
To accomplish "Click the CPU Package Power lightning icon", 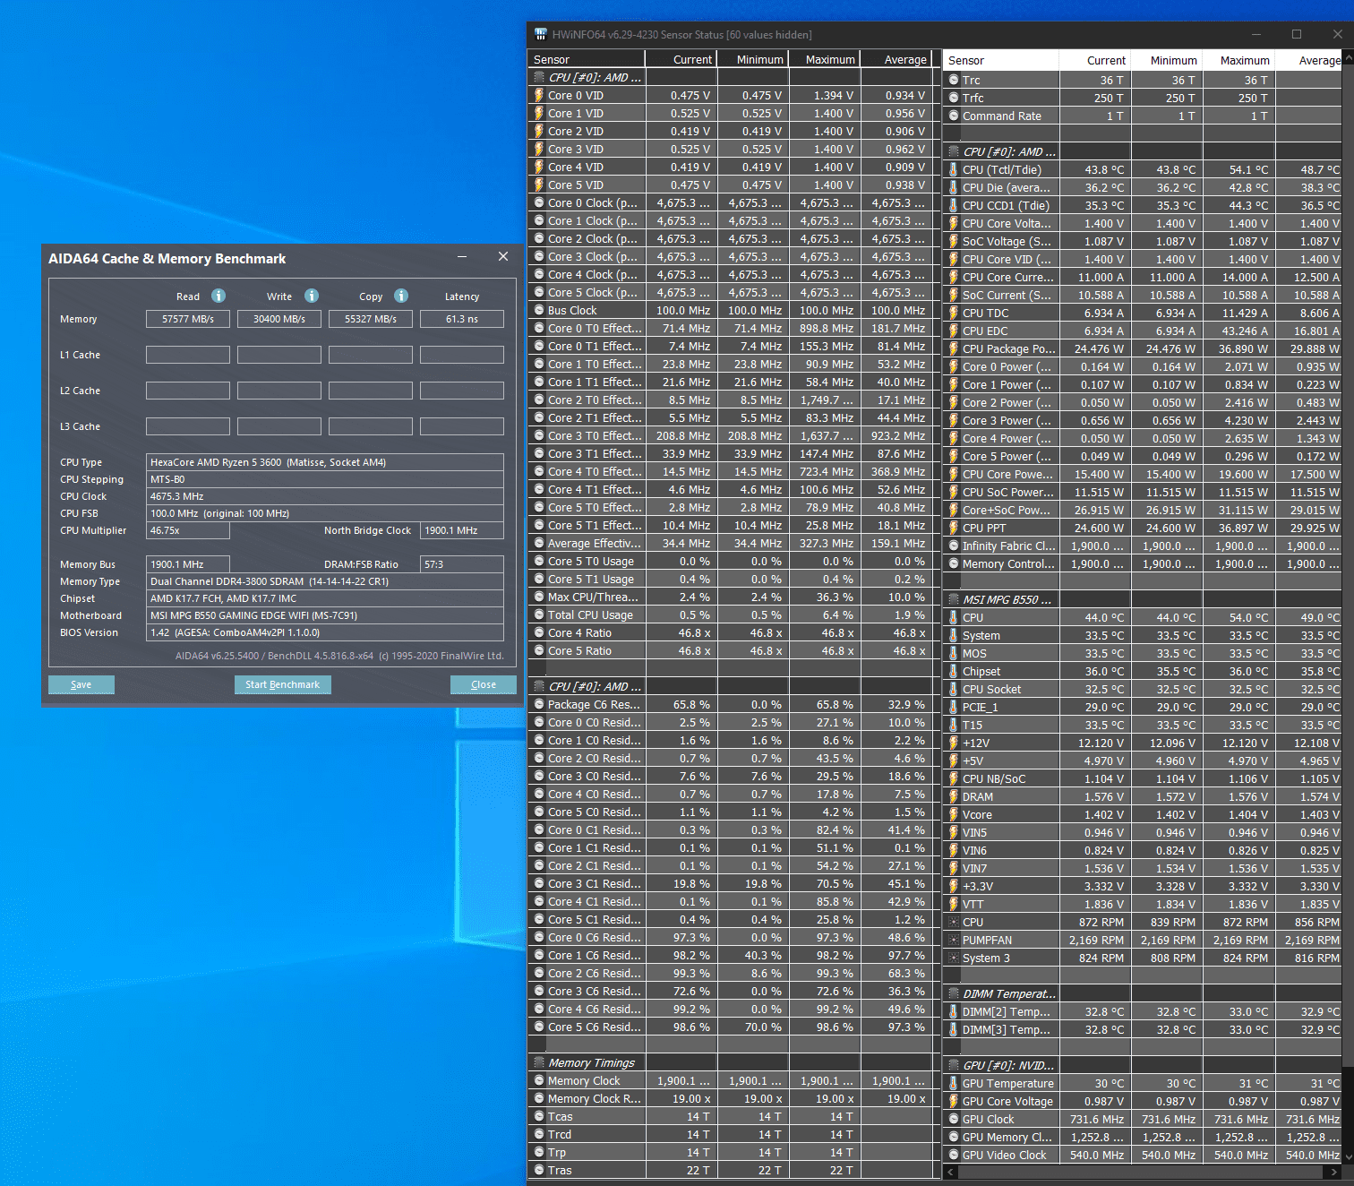I will 954,348.
